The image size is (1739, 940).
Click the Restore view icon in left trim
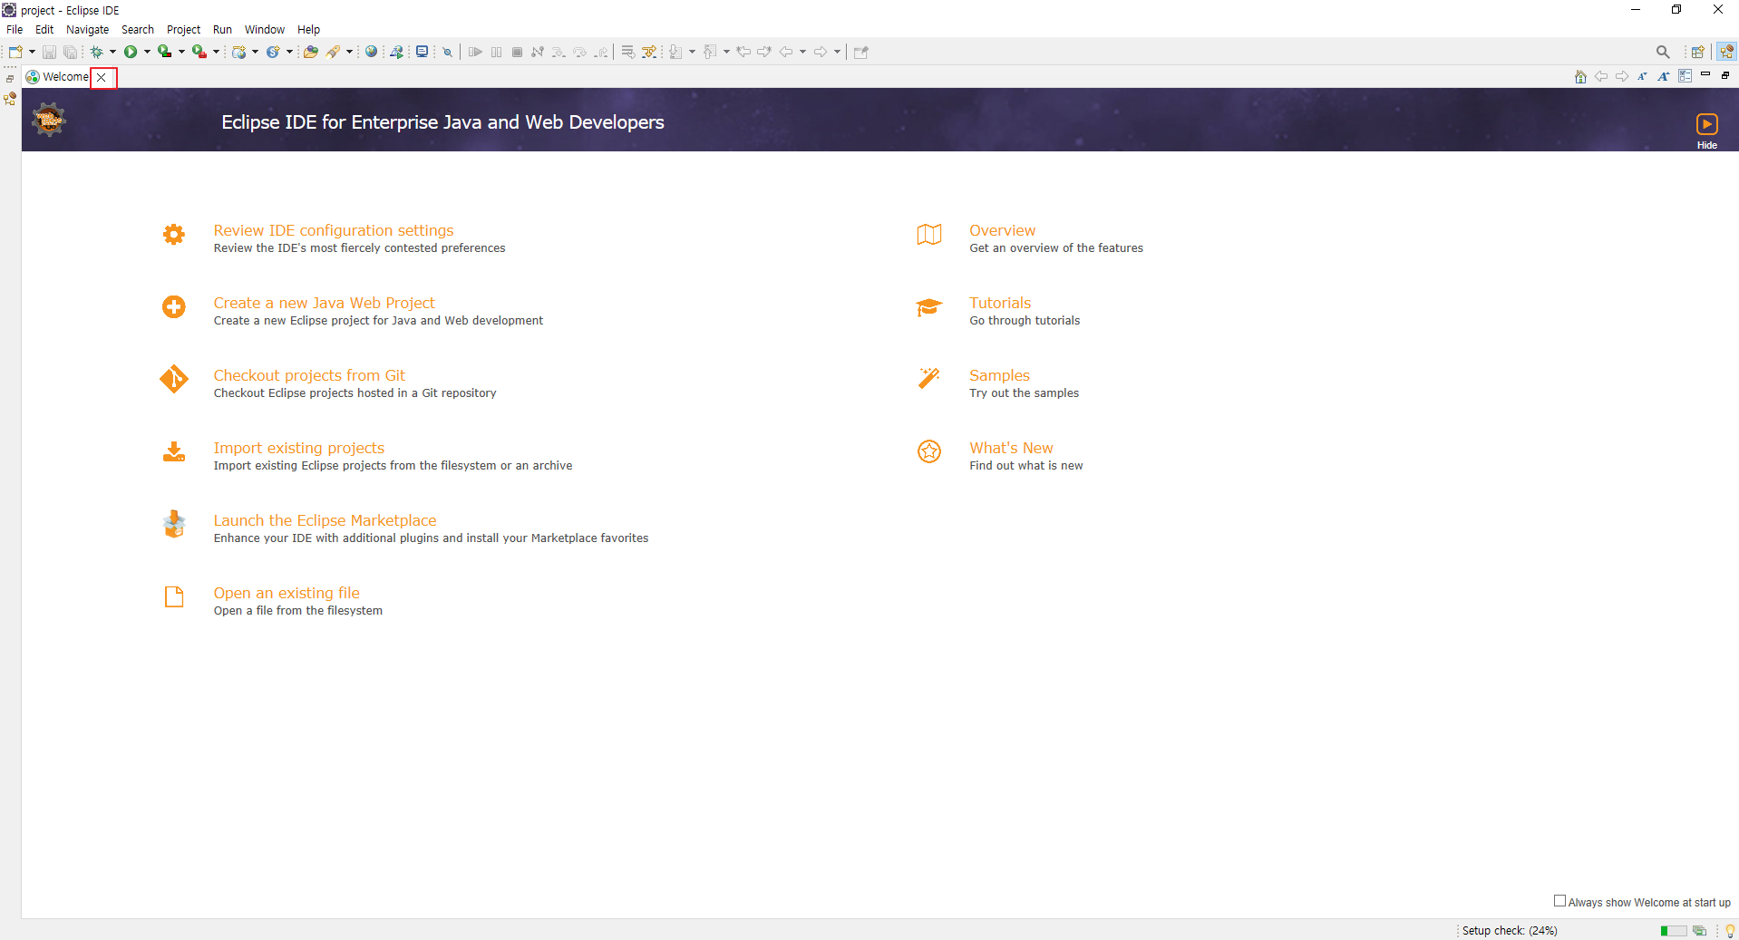pos(10,79)
